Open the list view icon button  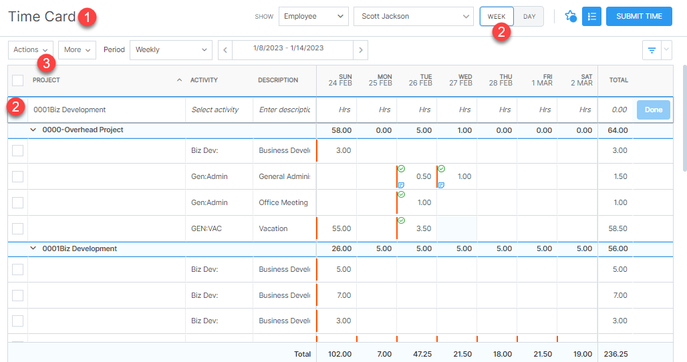click(x=591, y=16)
